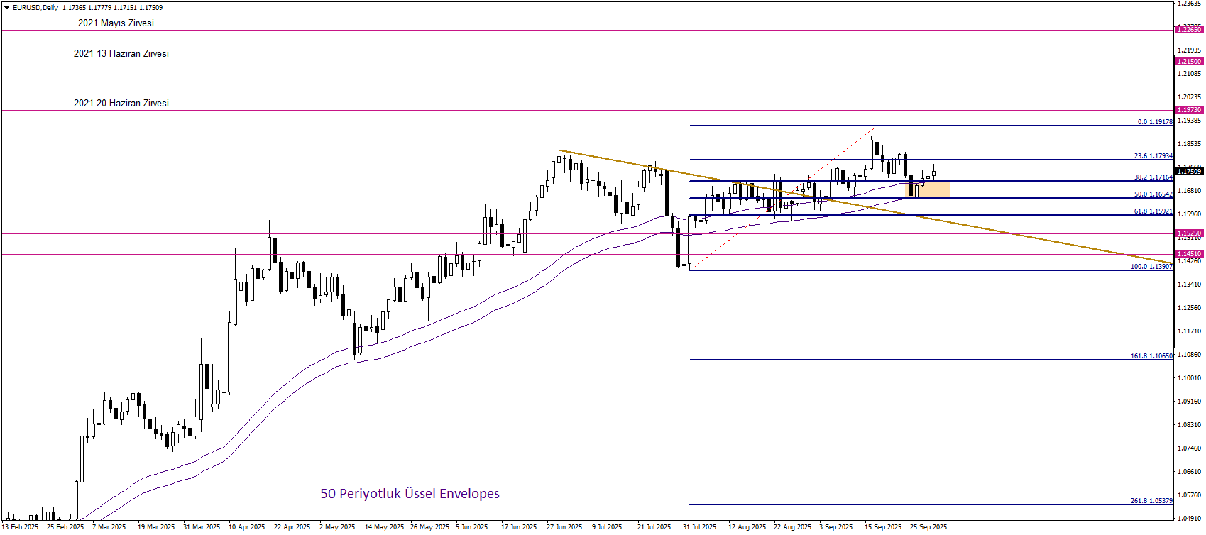Open the chart menu triangle beside EURUSD
Viewport: 1206px width, 535px height.
click(x=6, y=8)
